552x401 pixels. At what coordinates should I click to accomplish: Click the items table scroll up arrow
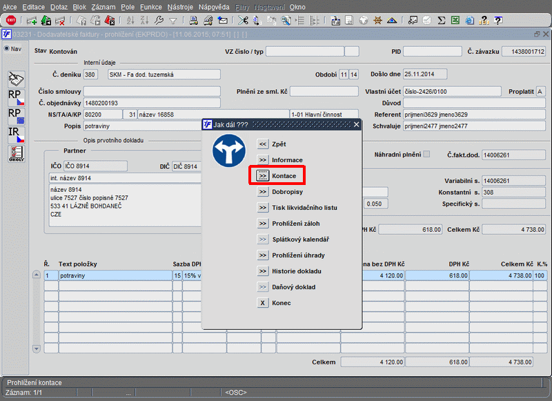[37, 275]
